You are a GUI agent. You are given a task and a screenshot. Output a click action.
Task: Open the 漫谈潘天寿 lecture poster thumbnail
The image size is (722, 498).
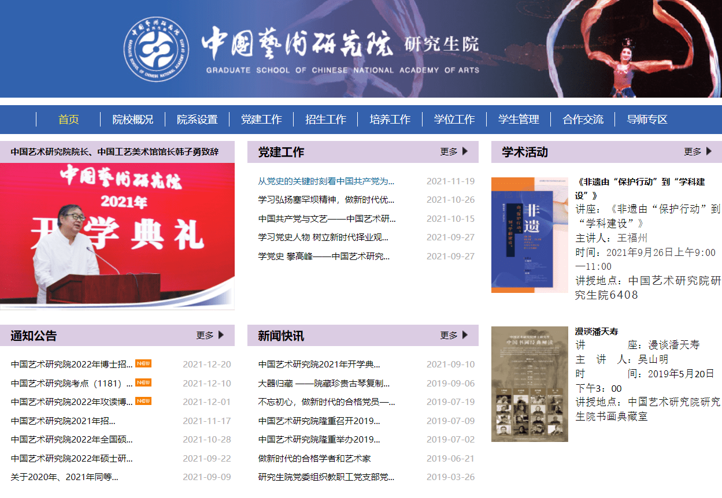(x=530, y=384)
